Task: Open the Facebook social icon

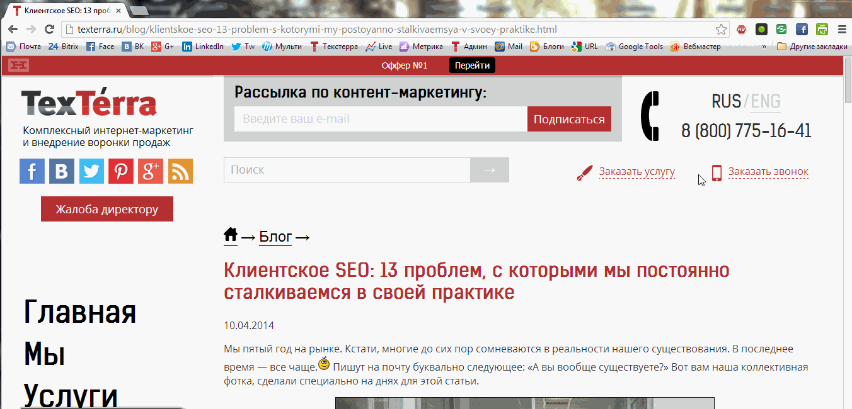Action: click(32, 171)
